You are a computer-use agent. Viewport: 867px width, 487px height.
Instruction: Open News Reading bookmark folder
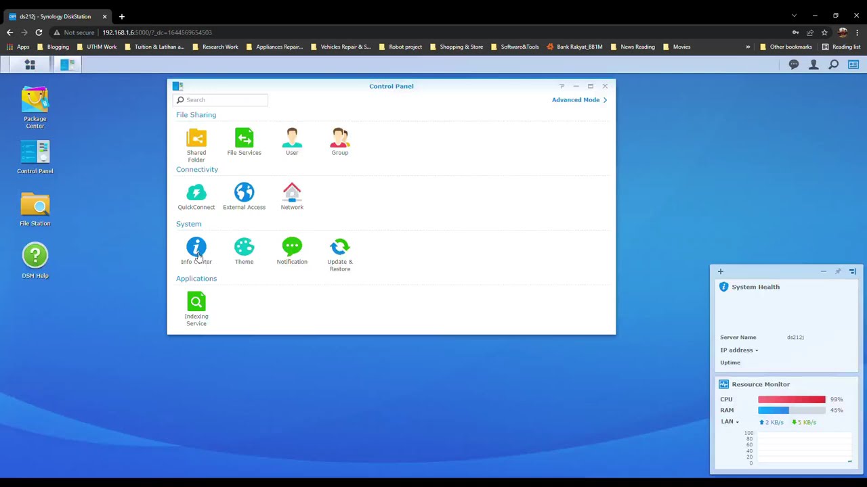tap(633, 47)
